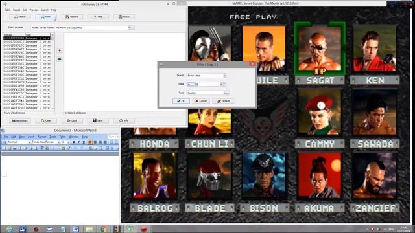Switch to Word via taskbar icon
This screenshot has height=233, width=415.
[x=76, y=228]
